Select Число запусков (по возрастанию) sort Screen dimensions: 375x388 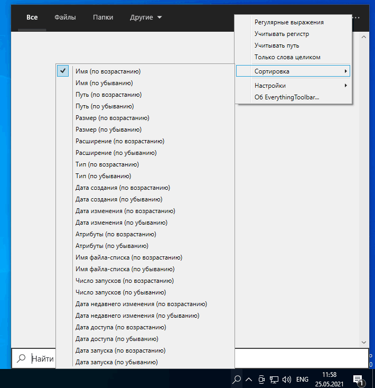coord(145,281)
